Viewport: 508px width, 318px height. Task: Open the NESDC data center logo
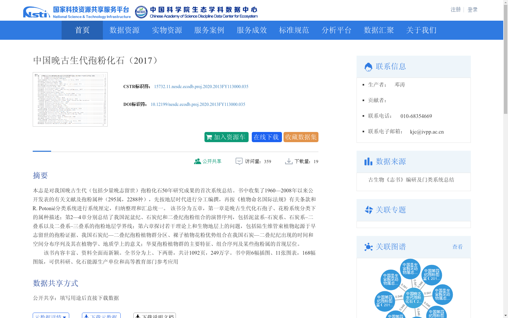196,12
